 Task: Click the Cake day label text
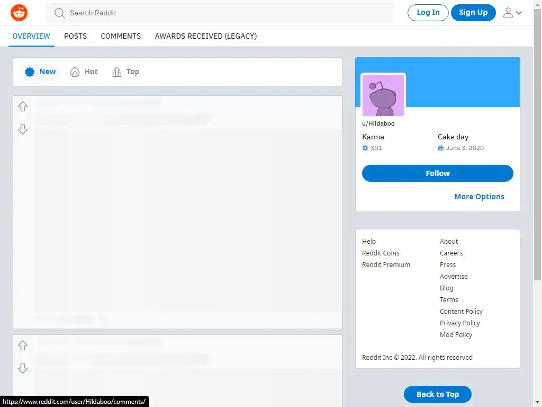tap(453, 137)
